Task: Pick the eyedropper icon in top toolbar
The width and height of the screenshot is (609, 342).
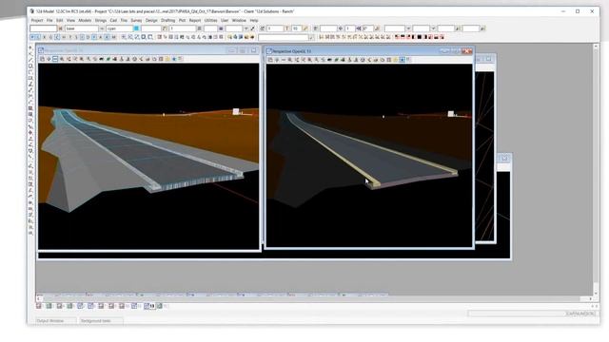Action: (x=252, y=28)
